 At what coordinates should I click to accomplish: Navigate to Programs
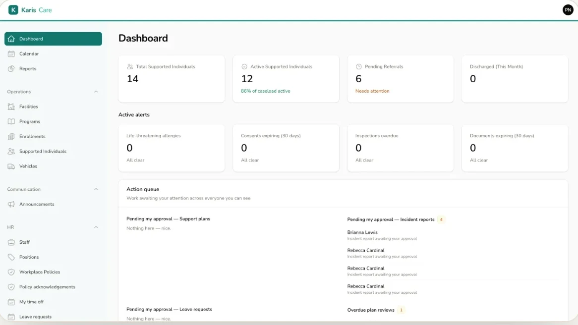[53, 121]
